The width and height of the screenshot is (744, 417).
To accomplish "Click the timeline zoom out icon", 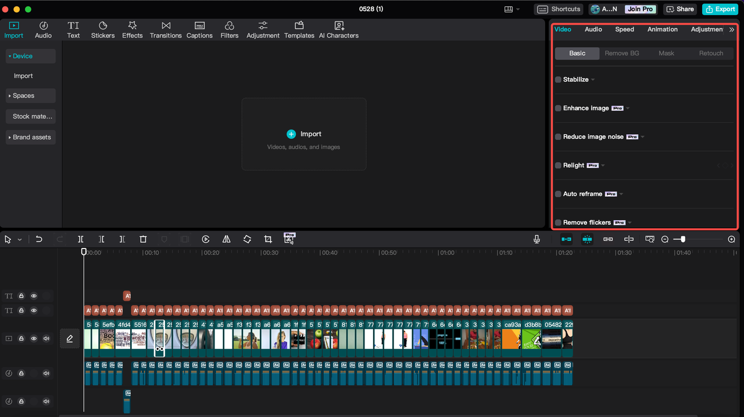I will point(665,239).
